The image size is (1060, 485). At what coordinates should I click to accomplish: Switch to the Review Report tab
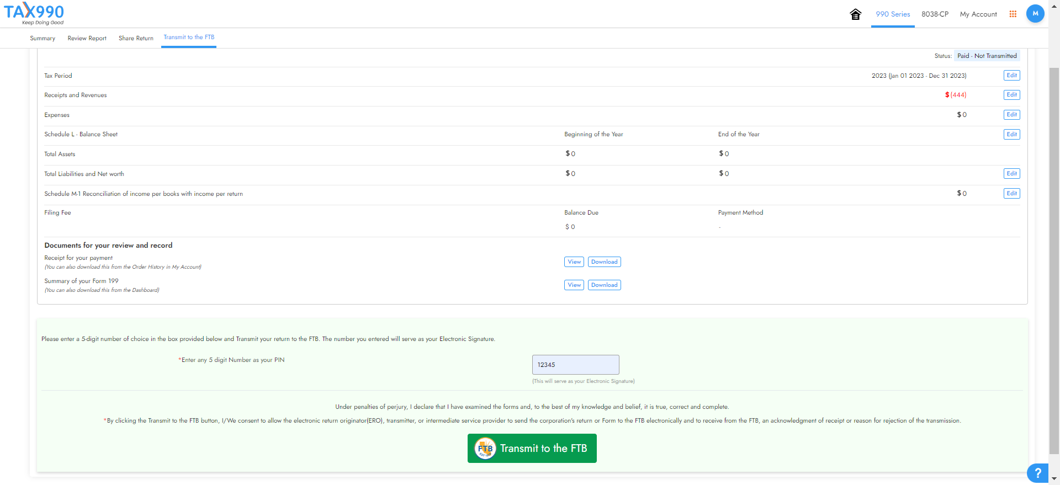[87, 39]
